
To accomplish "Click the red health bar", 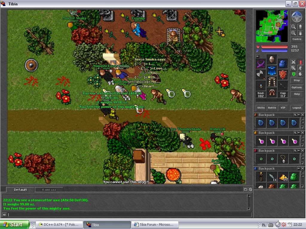I will [x=274, y=47].
